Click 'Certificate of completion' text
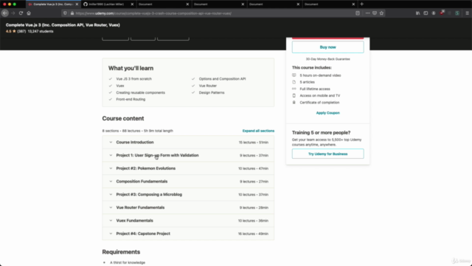Screen dimensions: 472x266 coord(319,103)
